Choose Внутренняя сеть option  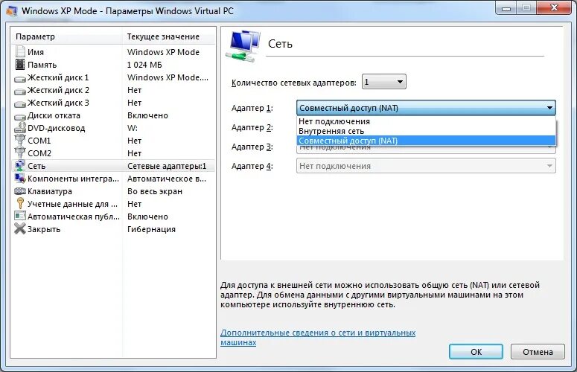426,131
